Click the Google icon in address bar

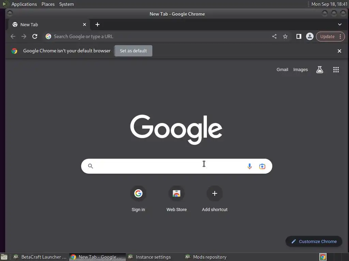point(48,36)
